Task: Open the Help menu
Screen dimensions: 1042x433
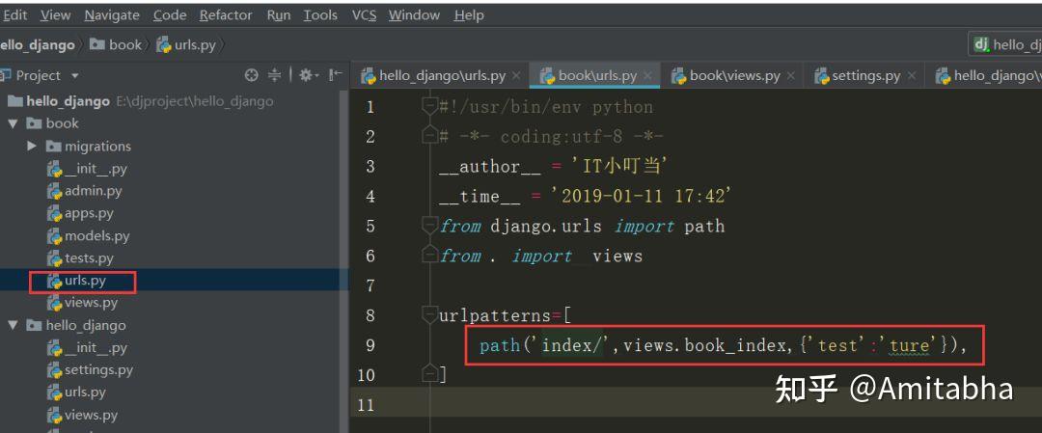Action: point(469,14)
